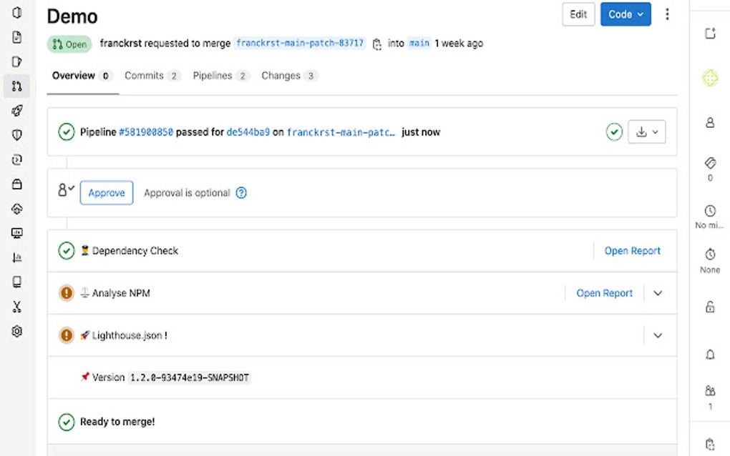Open the Code dropdown

pos(626,14)
